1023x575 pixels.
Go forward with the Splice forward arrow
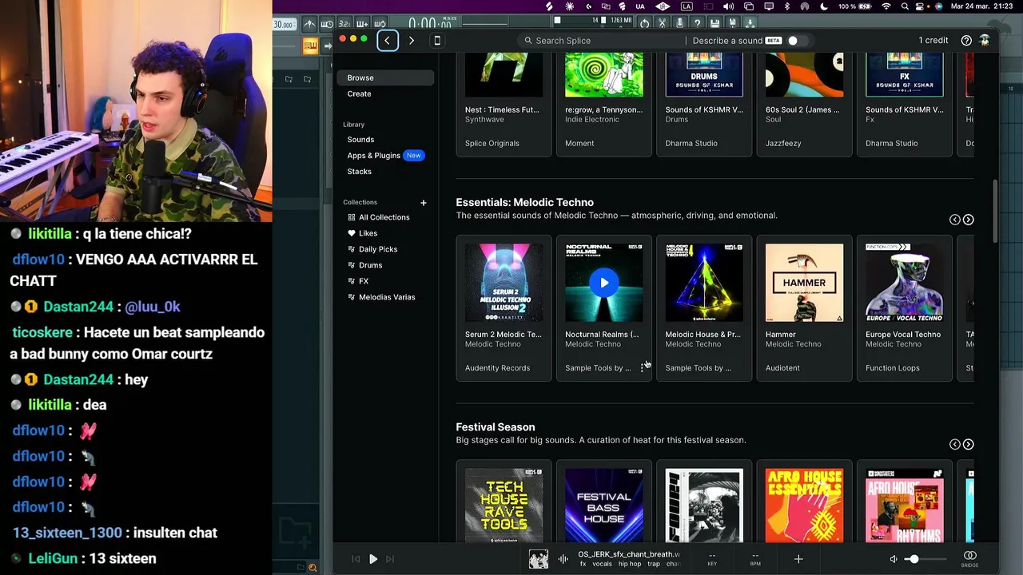(x=412, y=40)
